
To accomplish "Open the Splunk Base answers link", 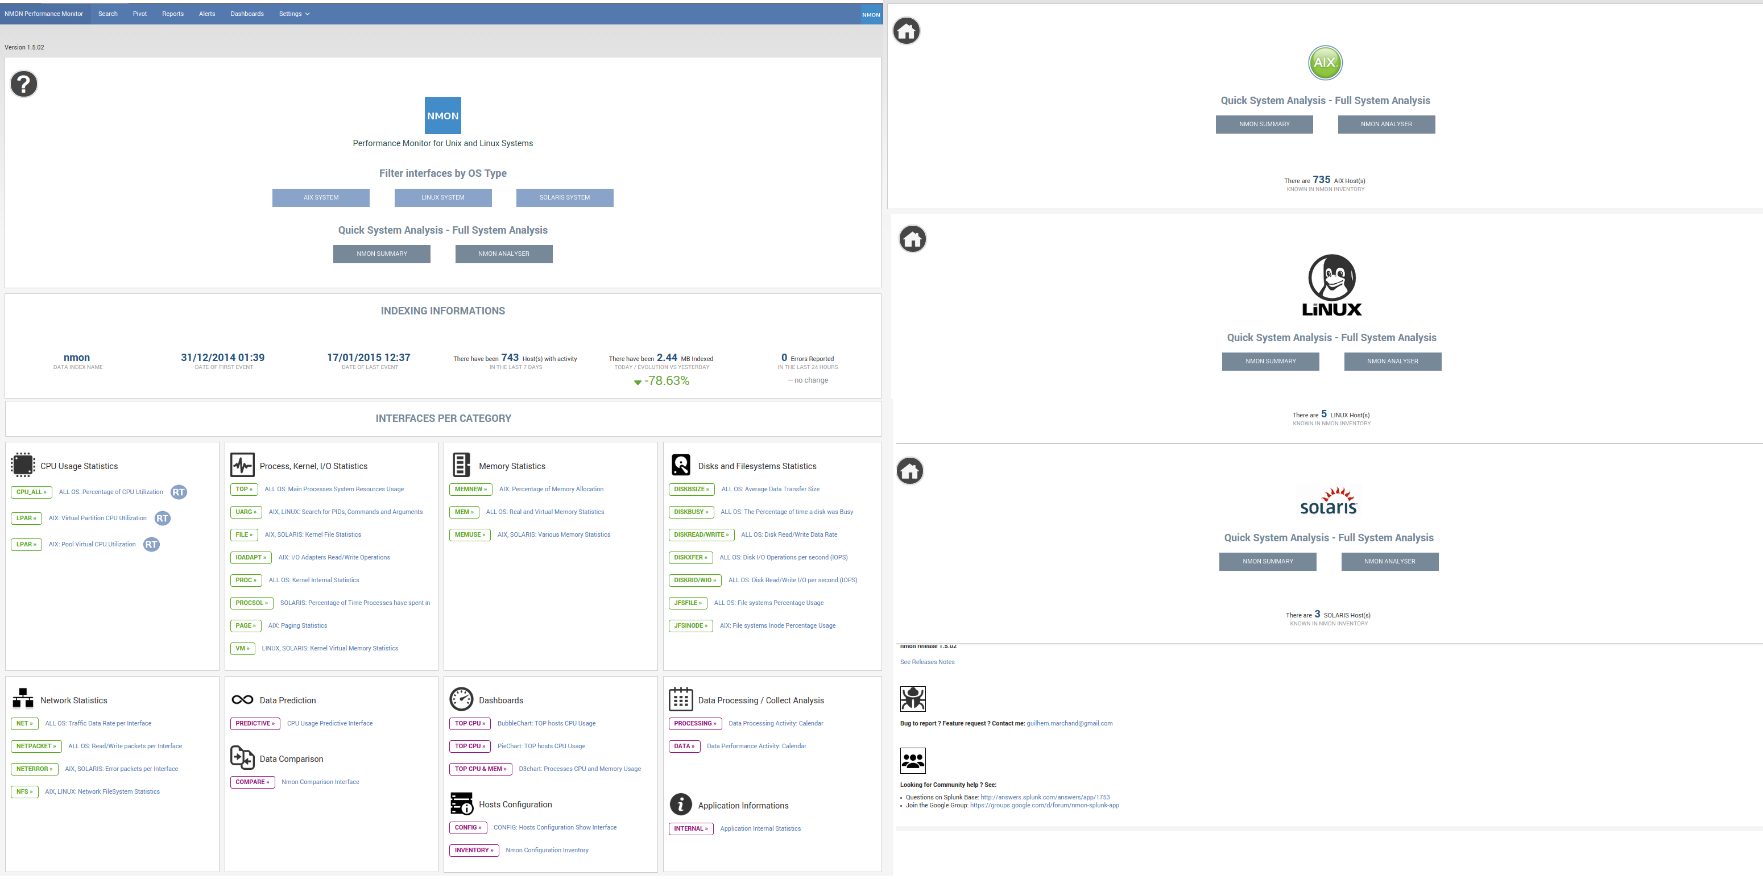I will click(1044, 798).
